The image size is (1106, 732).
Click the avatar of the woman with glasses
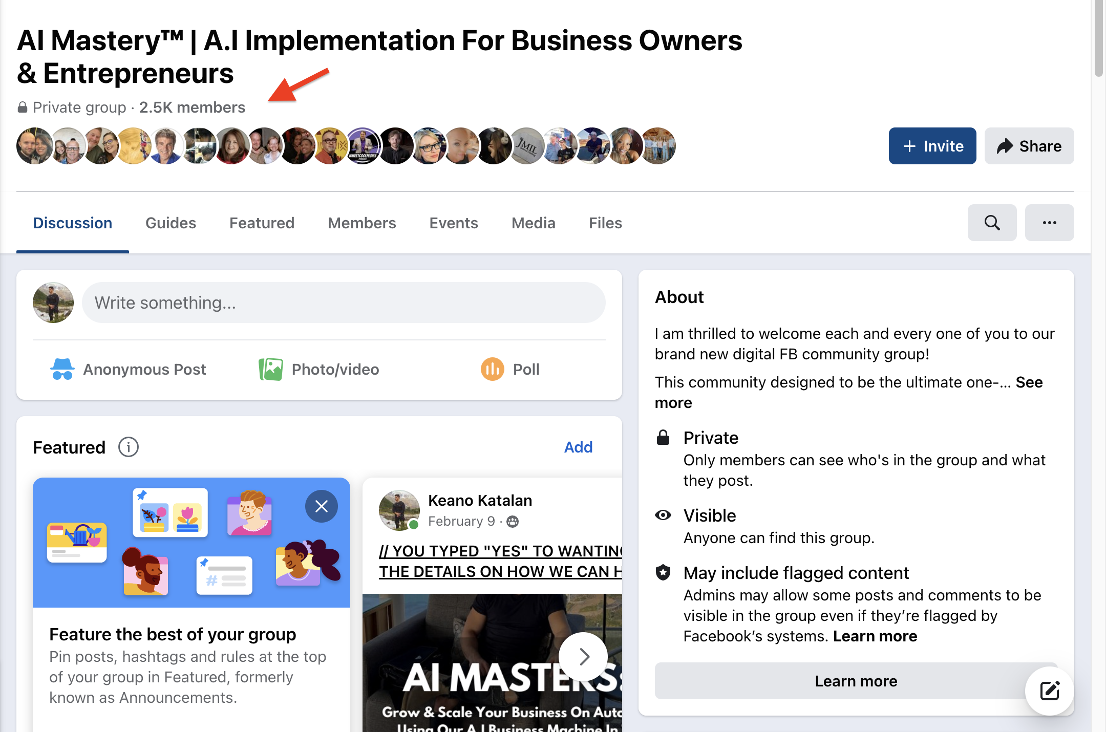click(428, 146)
